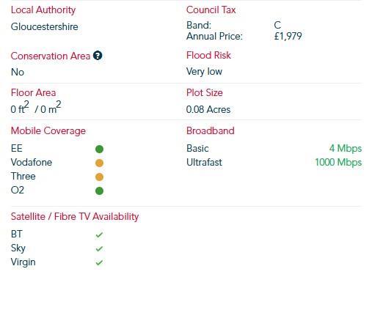This screenshot has width=369, height=310.
Task: Click the Mobile Coverage heading
Action: pos(48,131)
